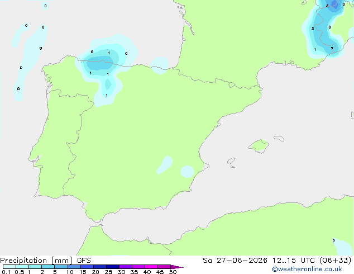Click Ibiza island outline on the map
354x274 pixels.
click(x=231, y=161)
